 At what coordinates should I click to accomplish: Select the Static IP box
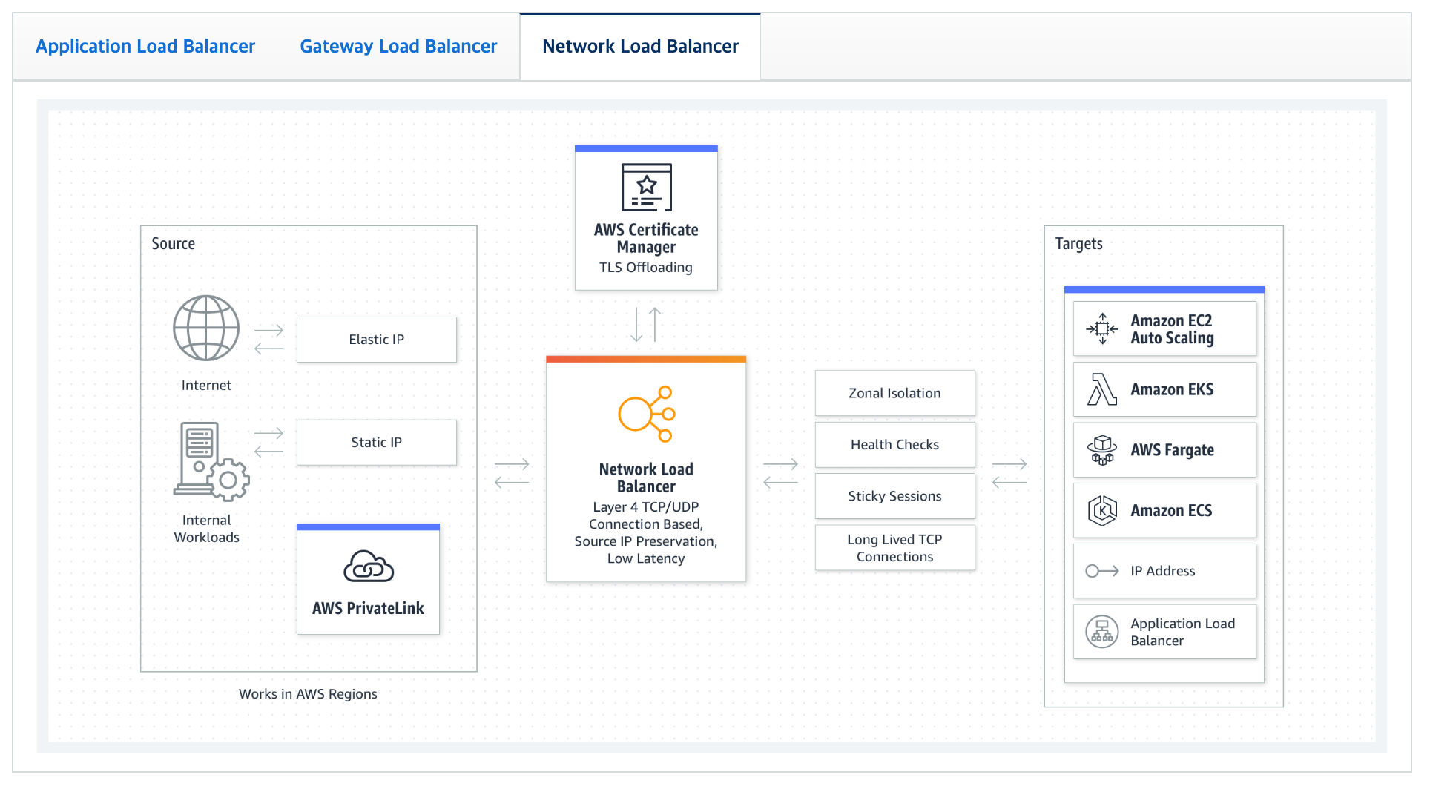[x=377, y=443]
